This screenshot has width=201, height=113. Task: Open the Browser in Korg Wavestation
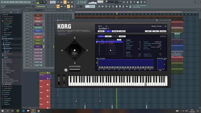click(x=101, y=31)
